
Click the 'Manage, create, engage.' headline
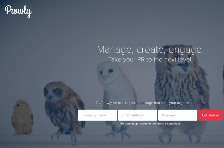tap(150, 50)
